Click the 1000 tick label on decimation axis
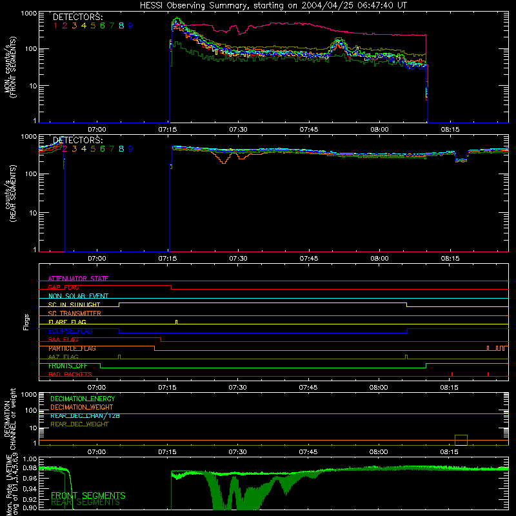516x516 pixels. tap(29, 395)
